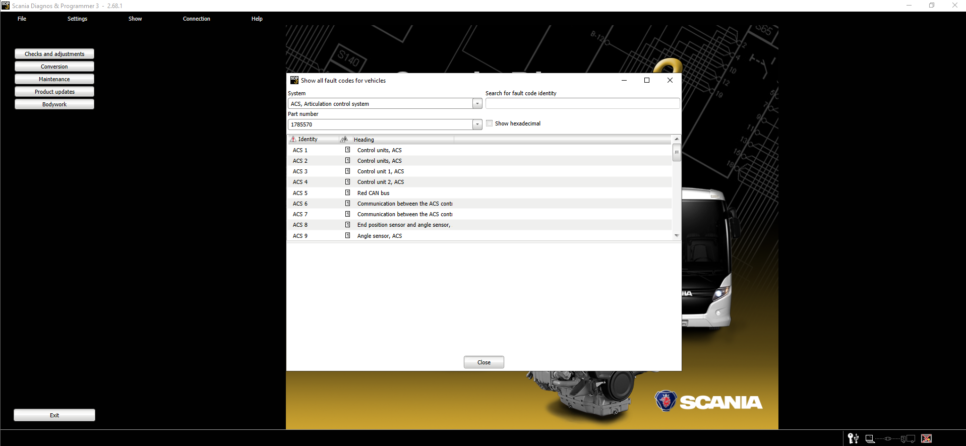The width and height of the screenshot is (966, 446).
Task: Click the VCI adapter icon in status bar
Action: (x=888, y=438)
